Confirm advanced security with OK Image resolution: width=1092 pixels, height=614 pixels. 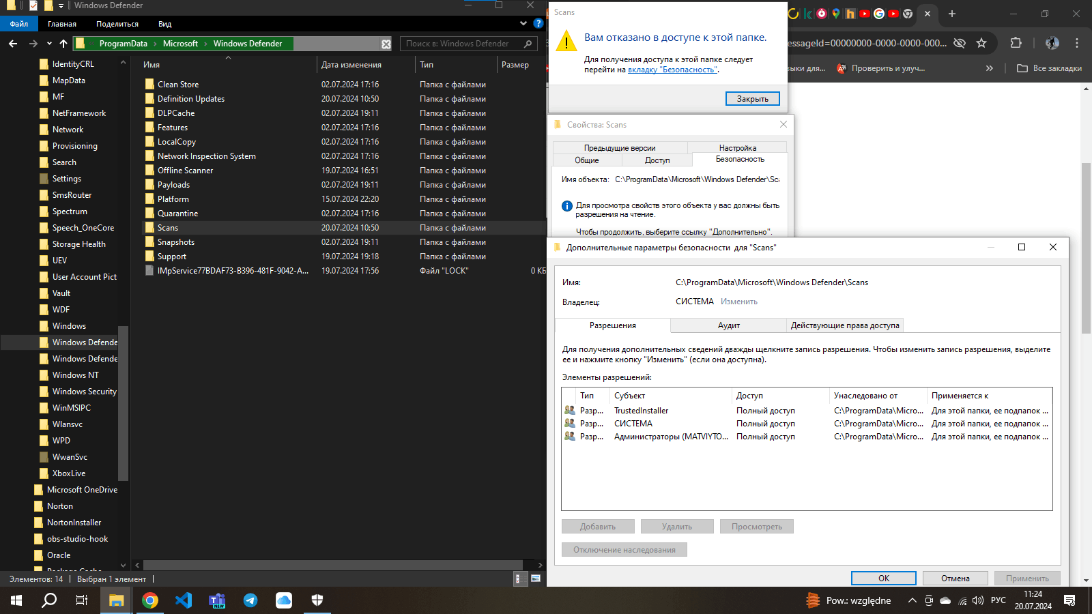click(x=884, y=579)
